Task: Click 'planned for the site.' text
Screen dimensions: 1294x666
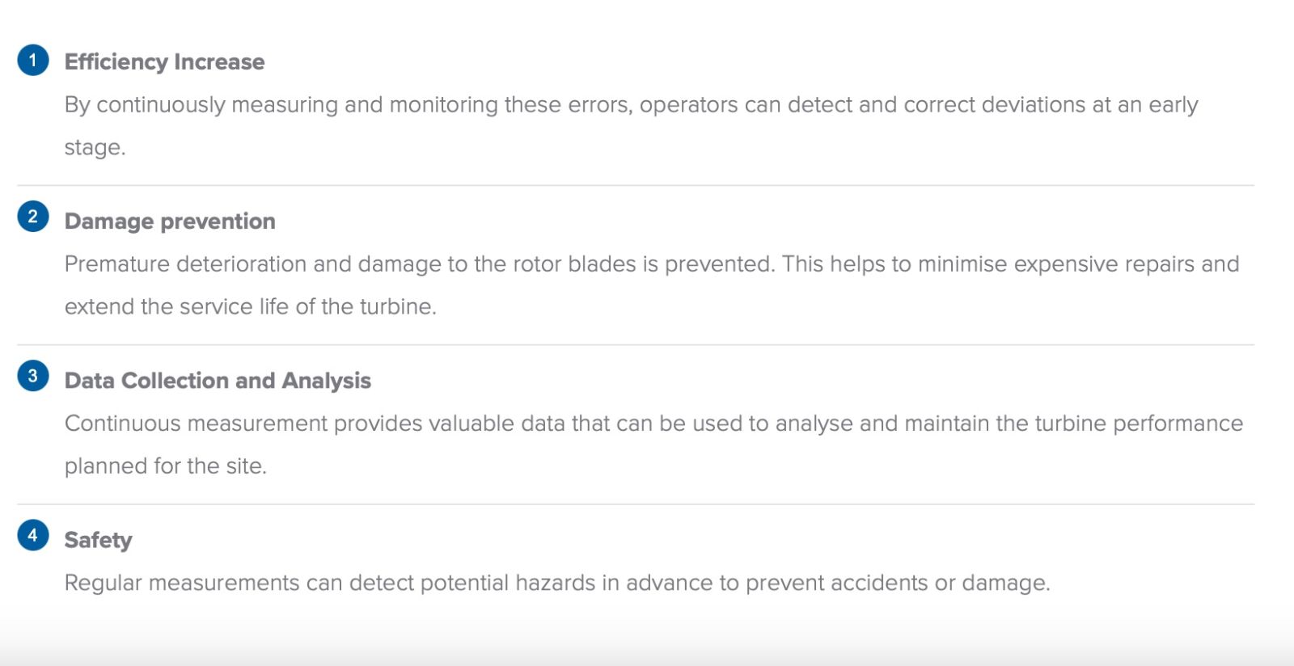Action: (166, 466)
